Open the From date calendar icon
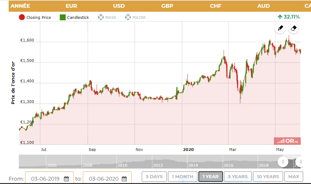 click(x=66, y=178)
